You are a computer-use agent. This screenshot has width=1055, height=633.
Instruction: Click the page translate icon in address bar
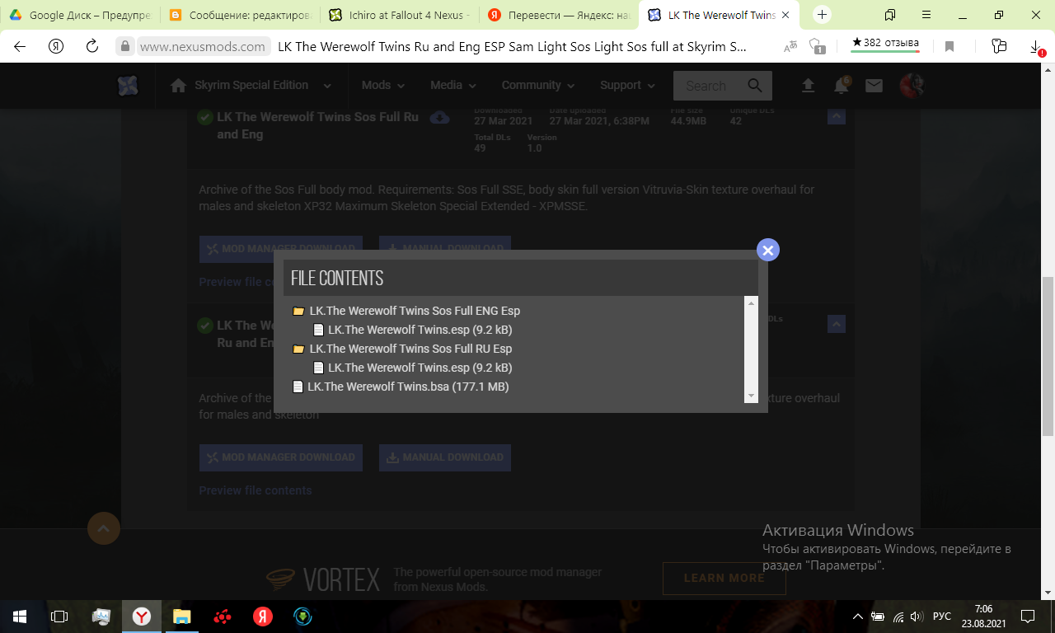[790, 47]
